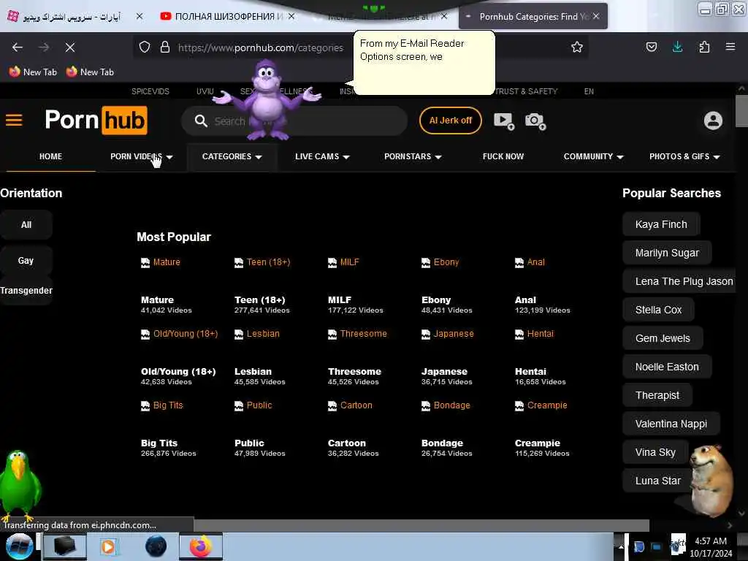Go back using the browser back arrow
748x561 pixels.
[x=18, y=47]
